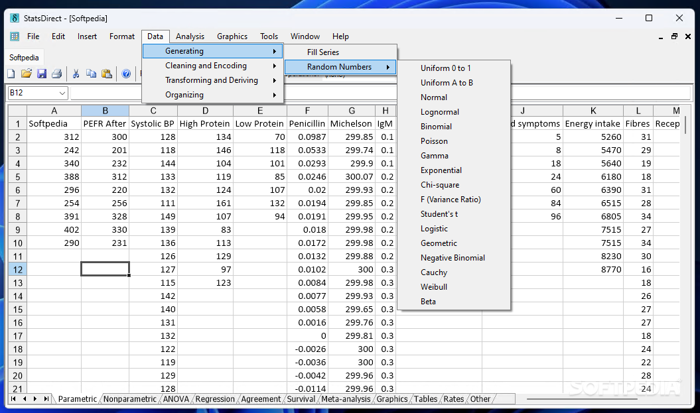The width and height of the screenshot is (700, 413).
Task: Open the Format menu
Action: (122, 36)
